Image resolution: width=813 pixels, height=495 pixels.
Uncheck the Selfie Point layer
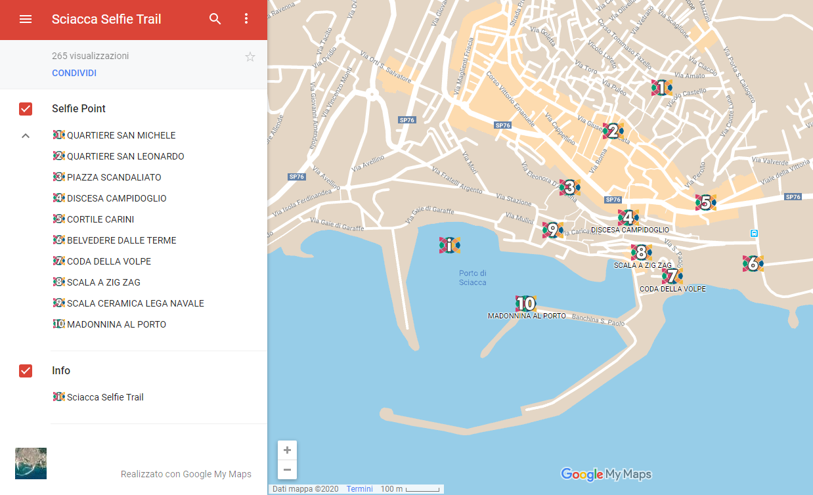[26, 109]
